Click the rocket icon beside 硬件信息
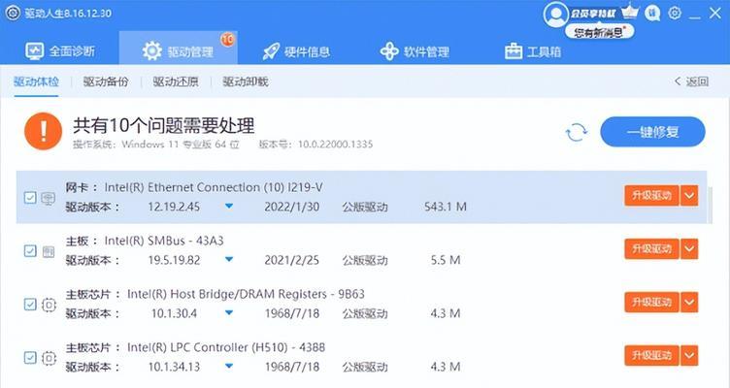This screenshot has width=730, height=388. coord(271,51)
